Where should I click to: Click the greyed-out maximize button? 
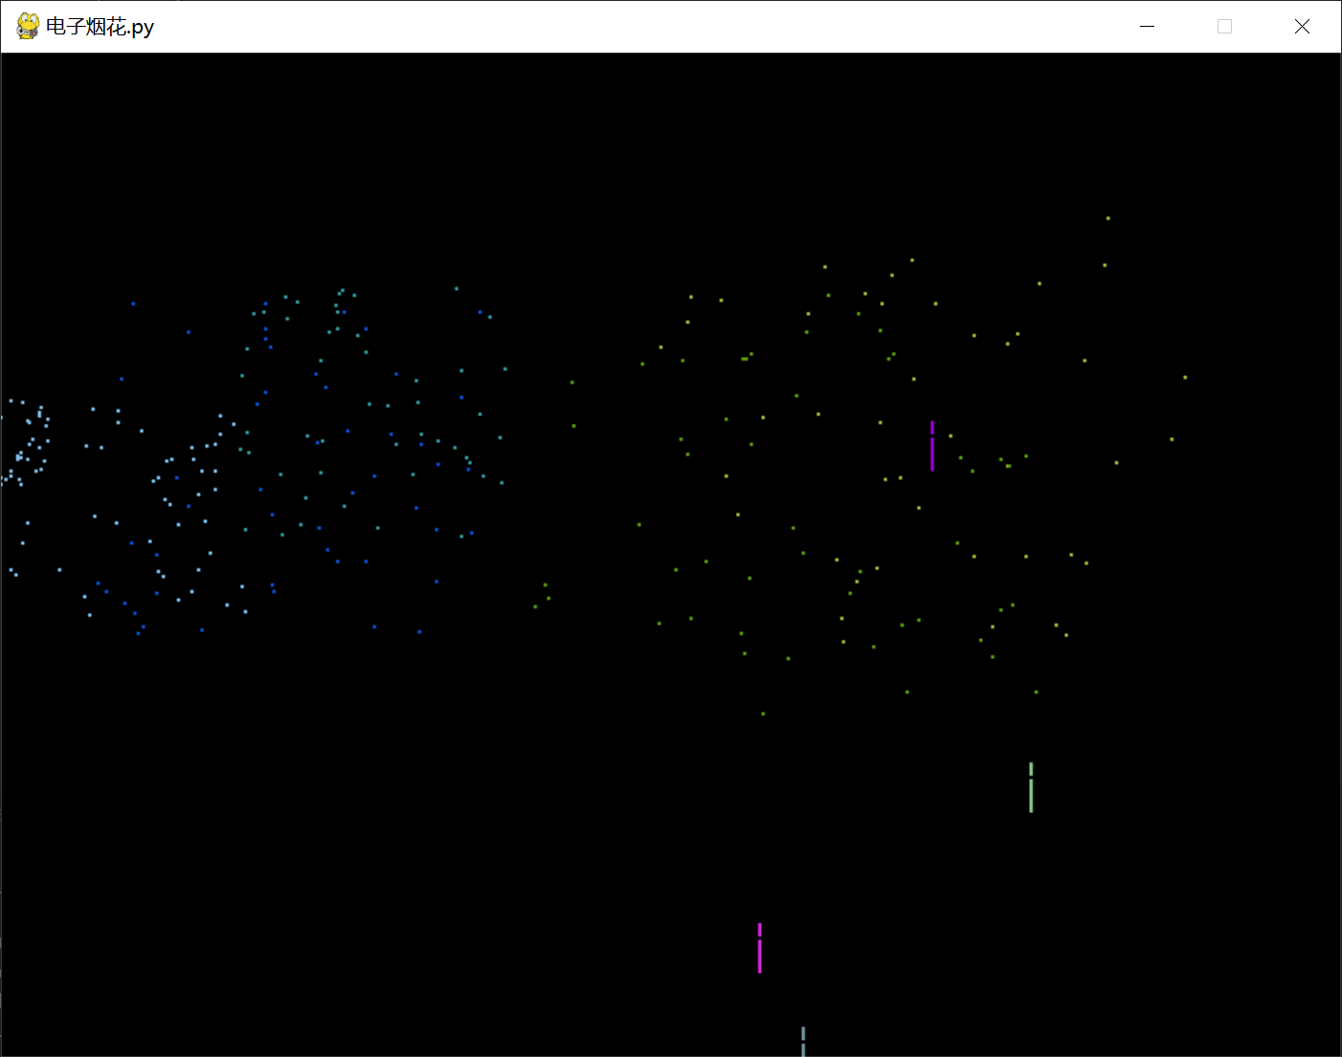pos(1224,27)
